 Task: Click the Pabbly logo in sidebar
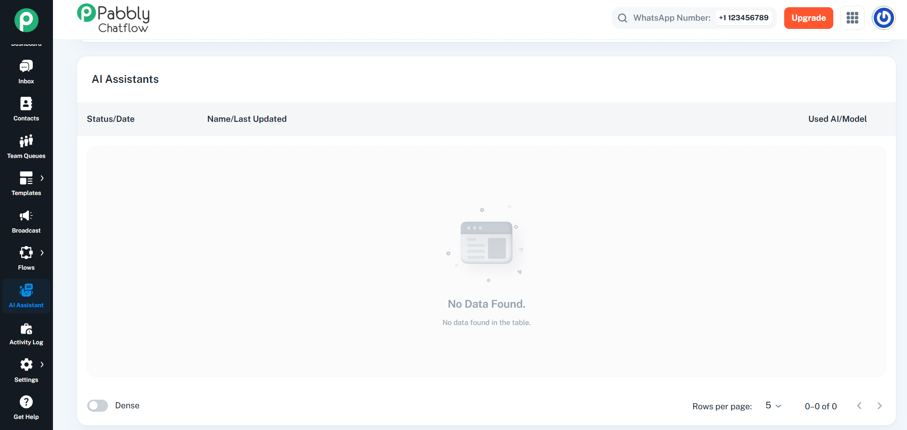26,20
